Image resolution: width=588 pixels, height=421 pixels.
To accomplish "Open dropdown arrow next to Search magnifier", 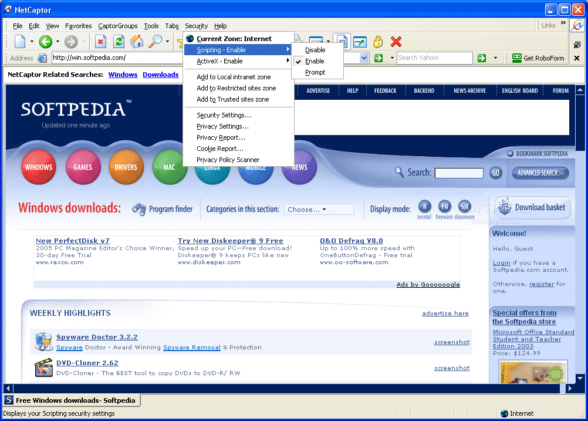I will coord(167,42).
